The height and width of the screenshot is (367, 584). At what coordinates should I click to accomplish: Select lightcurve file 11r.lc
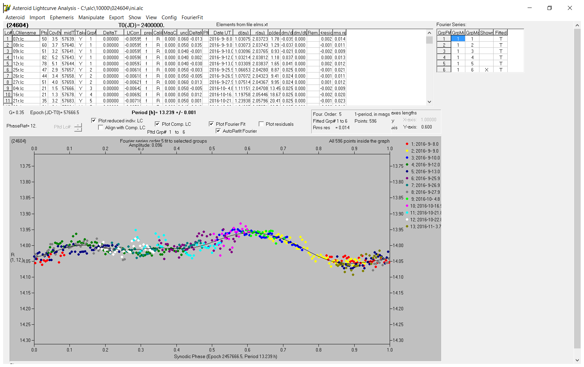tap(26, 57)
